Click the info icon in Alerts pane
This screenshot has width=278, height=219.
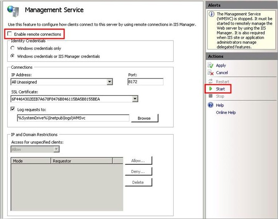click(211, 14)
